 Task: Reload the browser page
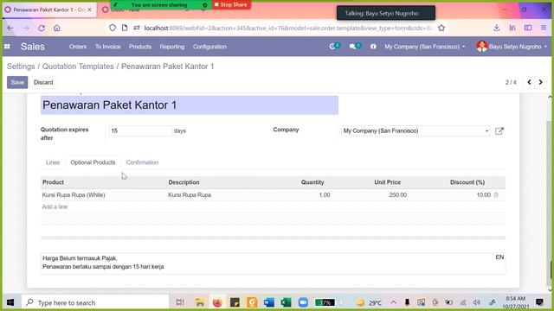[42, 29]
